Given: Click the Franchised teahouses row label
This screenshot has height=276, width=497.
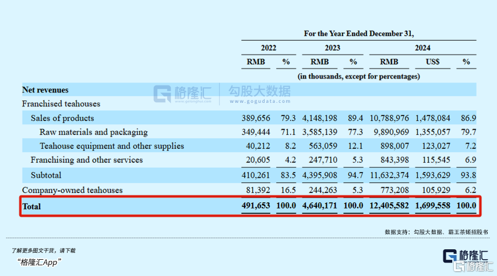Looking at the screenshot, I should tap(61, 103).
